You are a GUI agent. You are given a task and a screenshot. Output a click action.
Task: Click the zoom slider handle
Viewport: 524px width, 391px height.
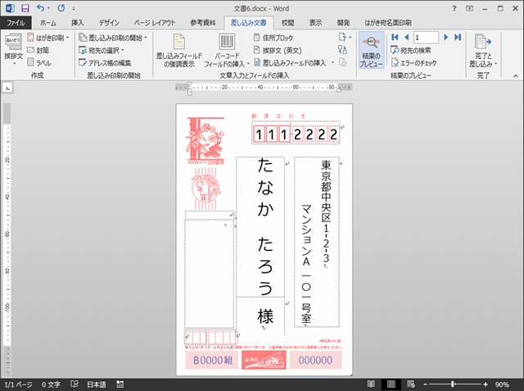point(453,384)
